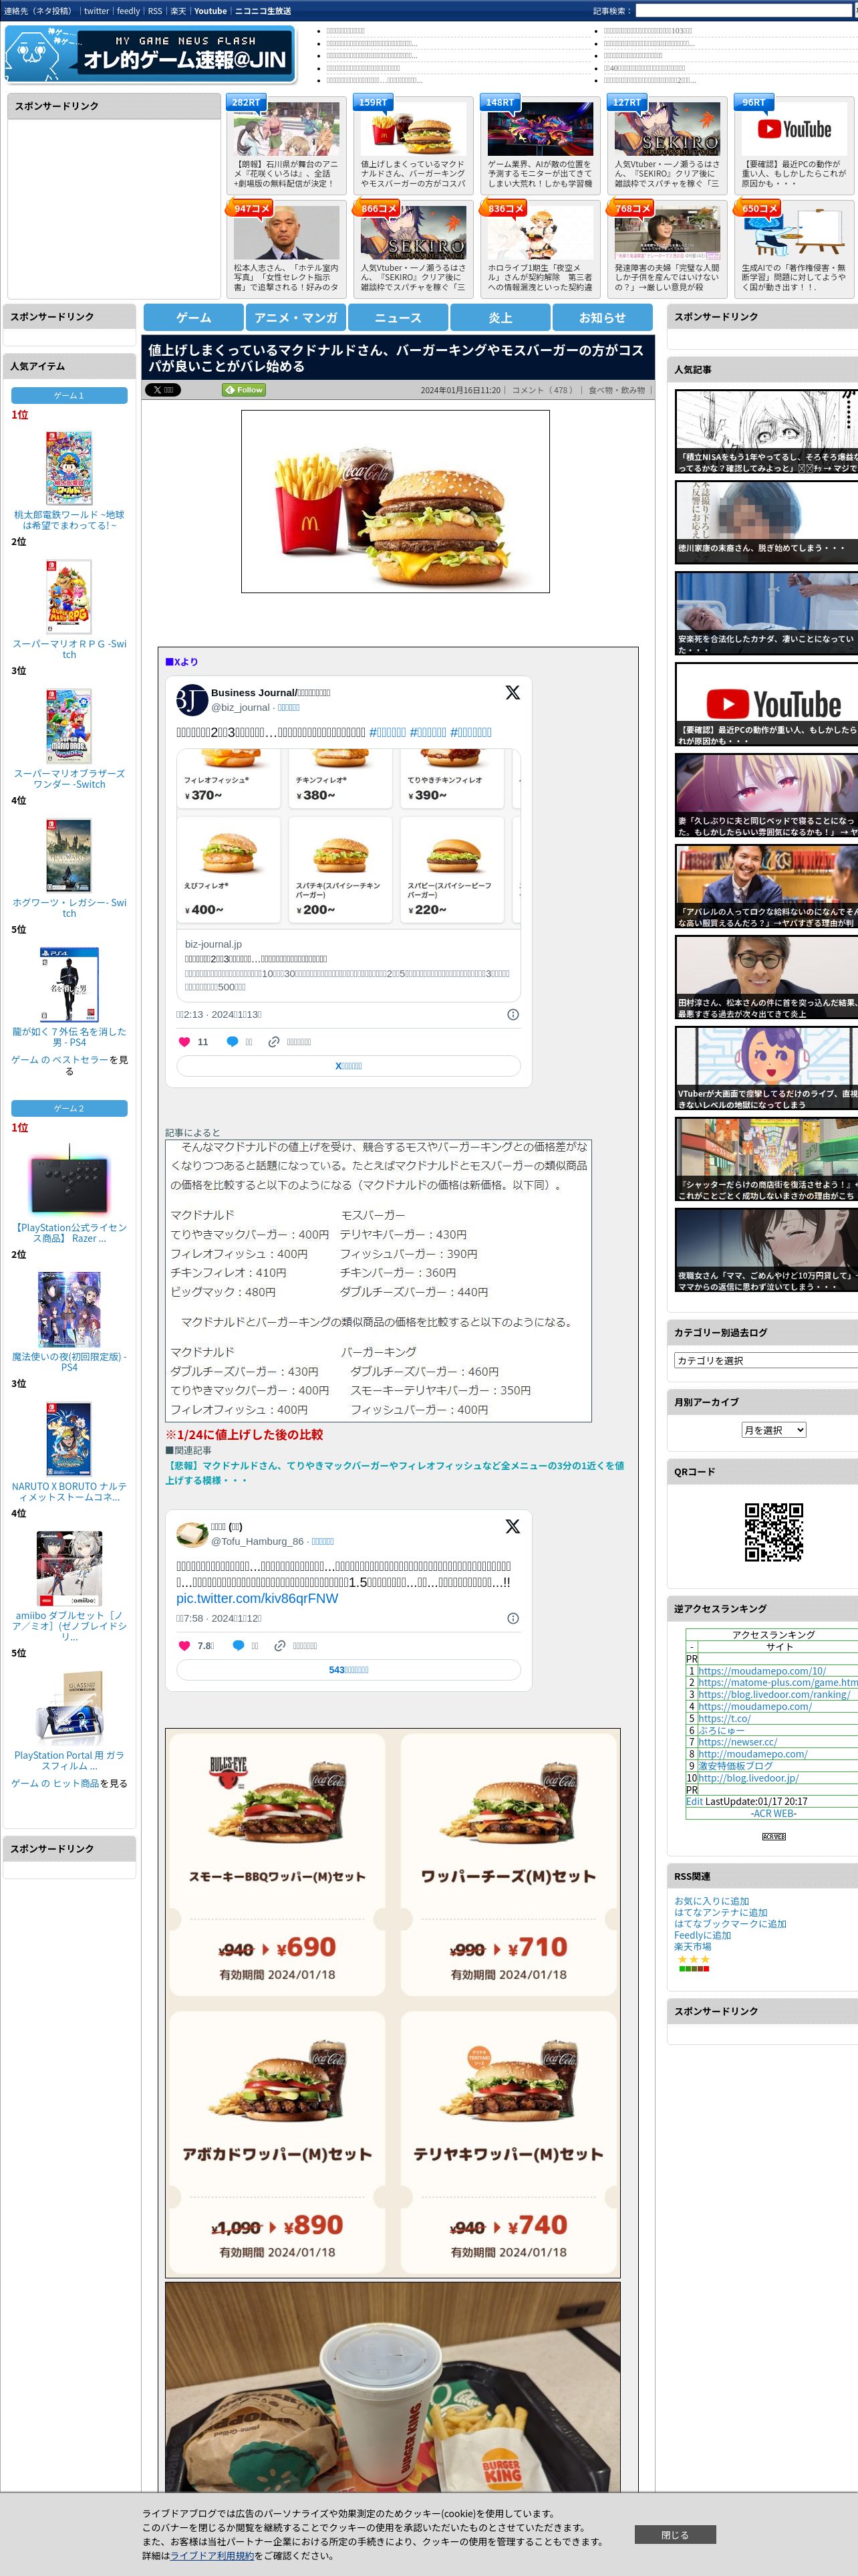Open the 月を選択 monthly archive dropdown

[773, 1430]
